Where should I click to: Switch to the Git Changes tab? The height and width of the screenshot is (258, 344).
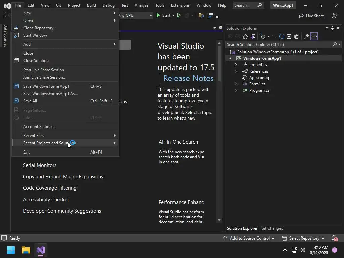tap(272, 228)
